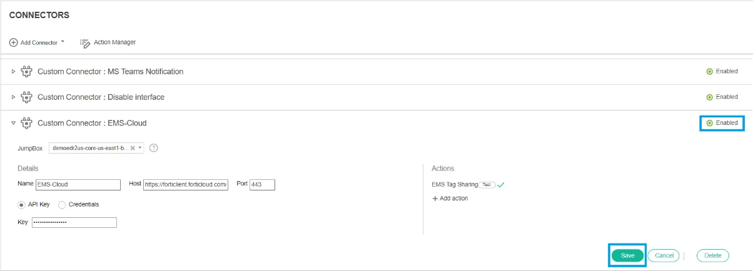Image resolution: width=753 pixels, height=271 pixels.
Task: Click the Test button for EMS Tag Sharing
Action: click(487, 185)
